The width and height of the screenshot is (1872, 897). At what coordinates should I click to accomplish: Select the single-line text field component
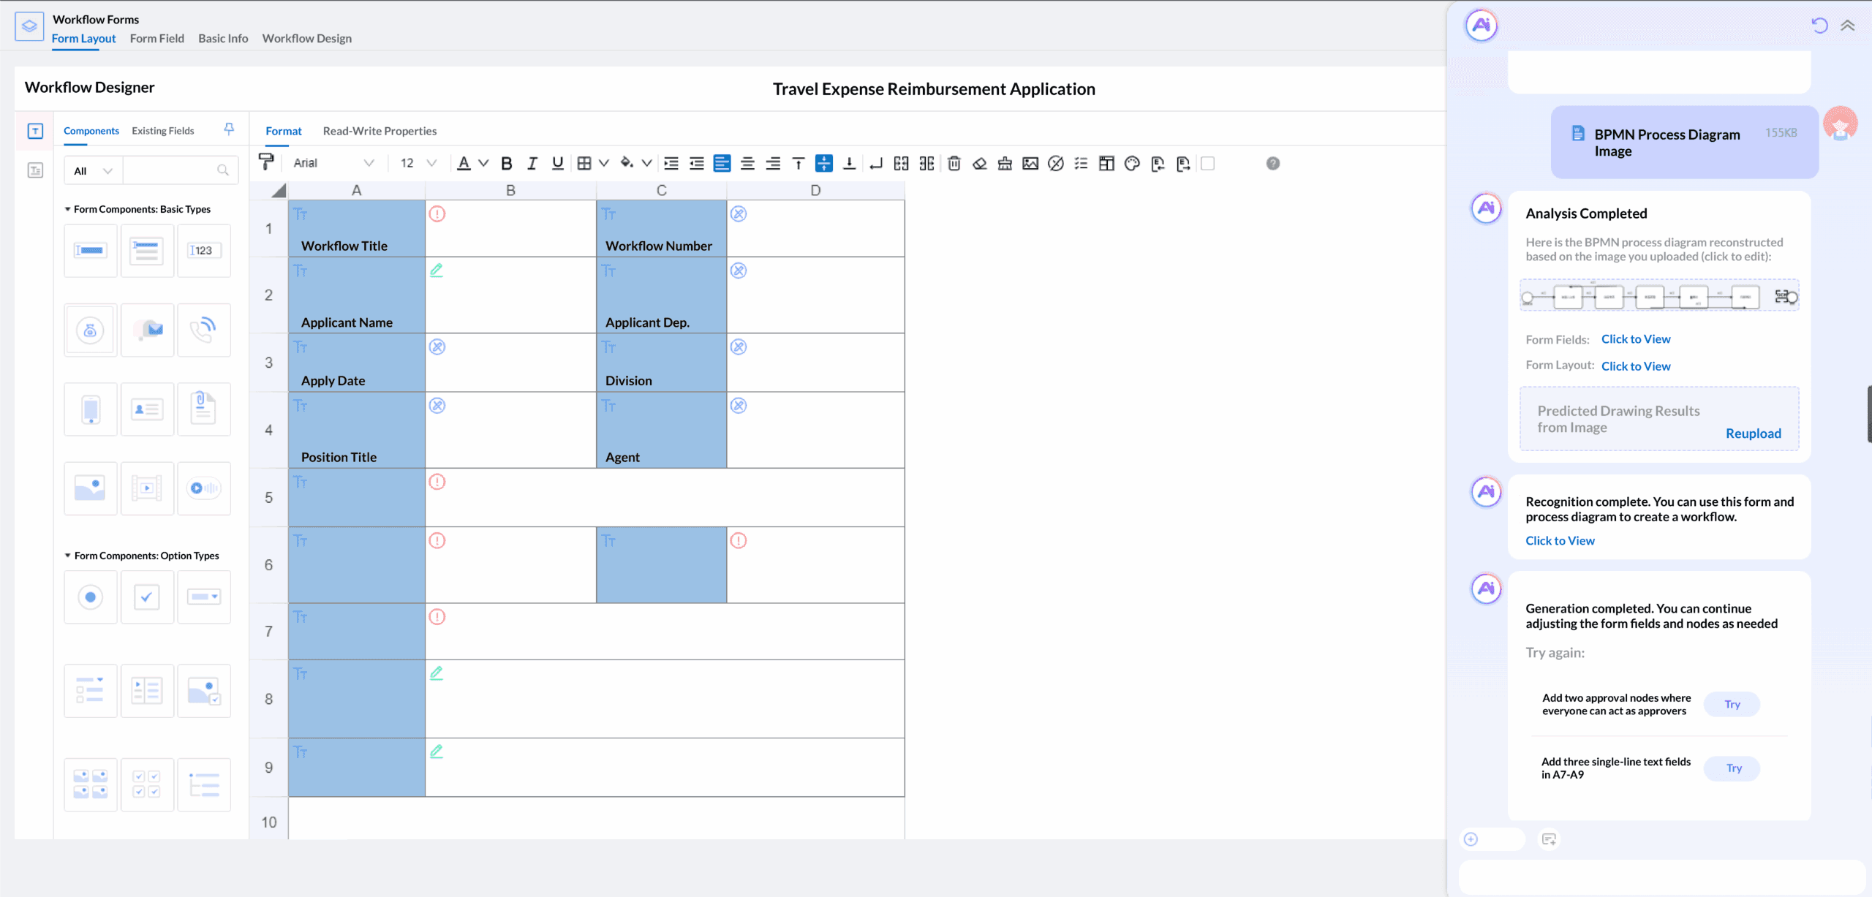click(91, 251)
